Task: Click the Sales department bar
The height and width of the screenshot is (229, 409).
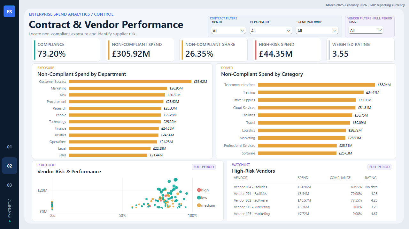Action: click(x=108, y=155)
